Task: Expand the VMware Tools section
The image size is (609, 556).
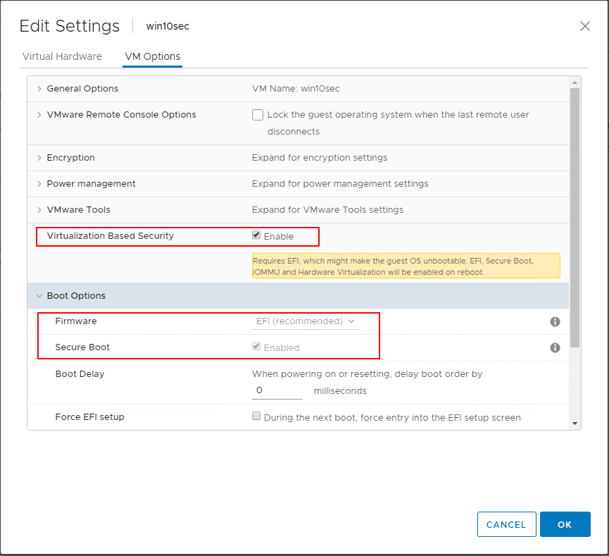Action: (x=39, y=210)
